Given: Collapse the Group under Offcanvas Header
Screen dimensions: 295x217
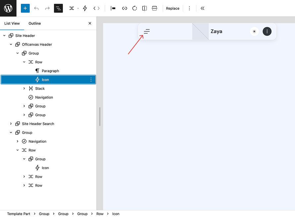Looking at the screenshot, I should [x=18, y=53].
